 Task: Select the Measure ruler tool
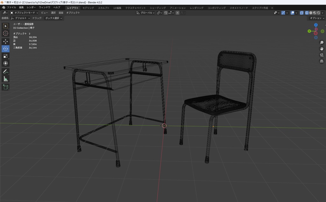pos(6,79)
